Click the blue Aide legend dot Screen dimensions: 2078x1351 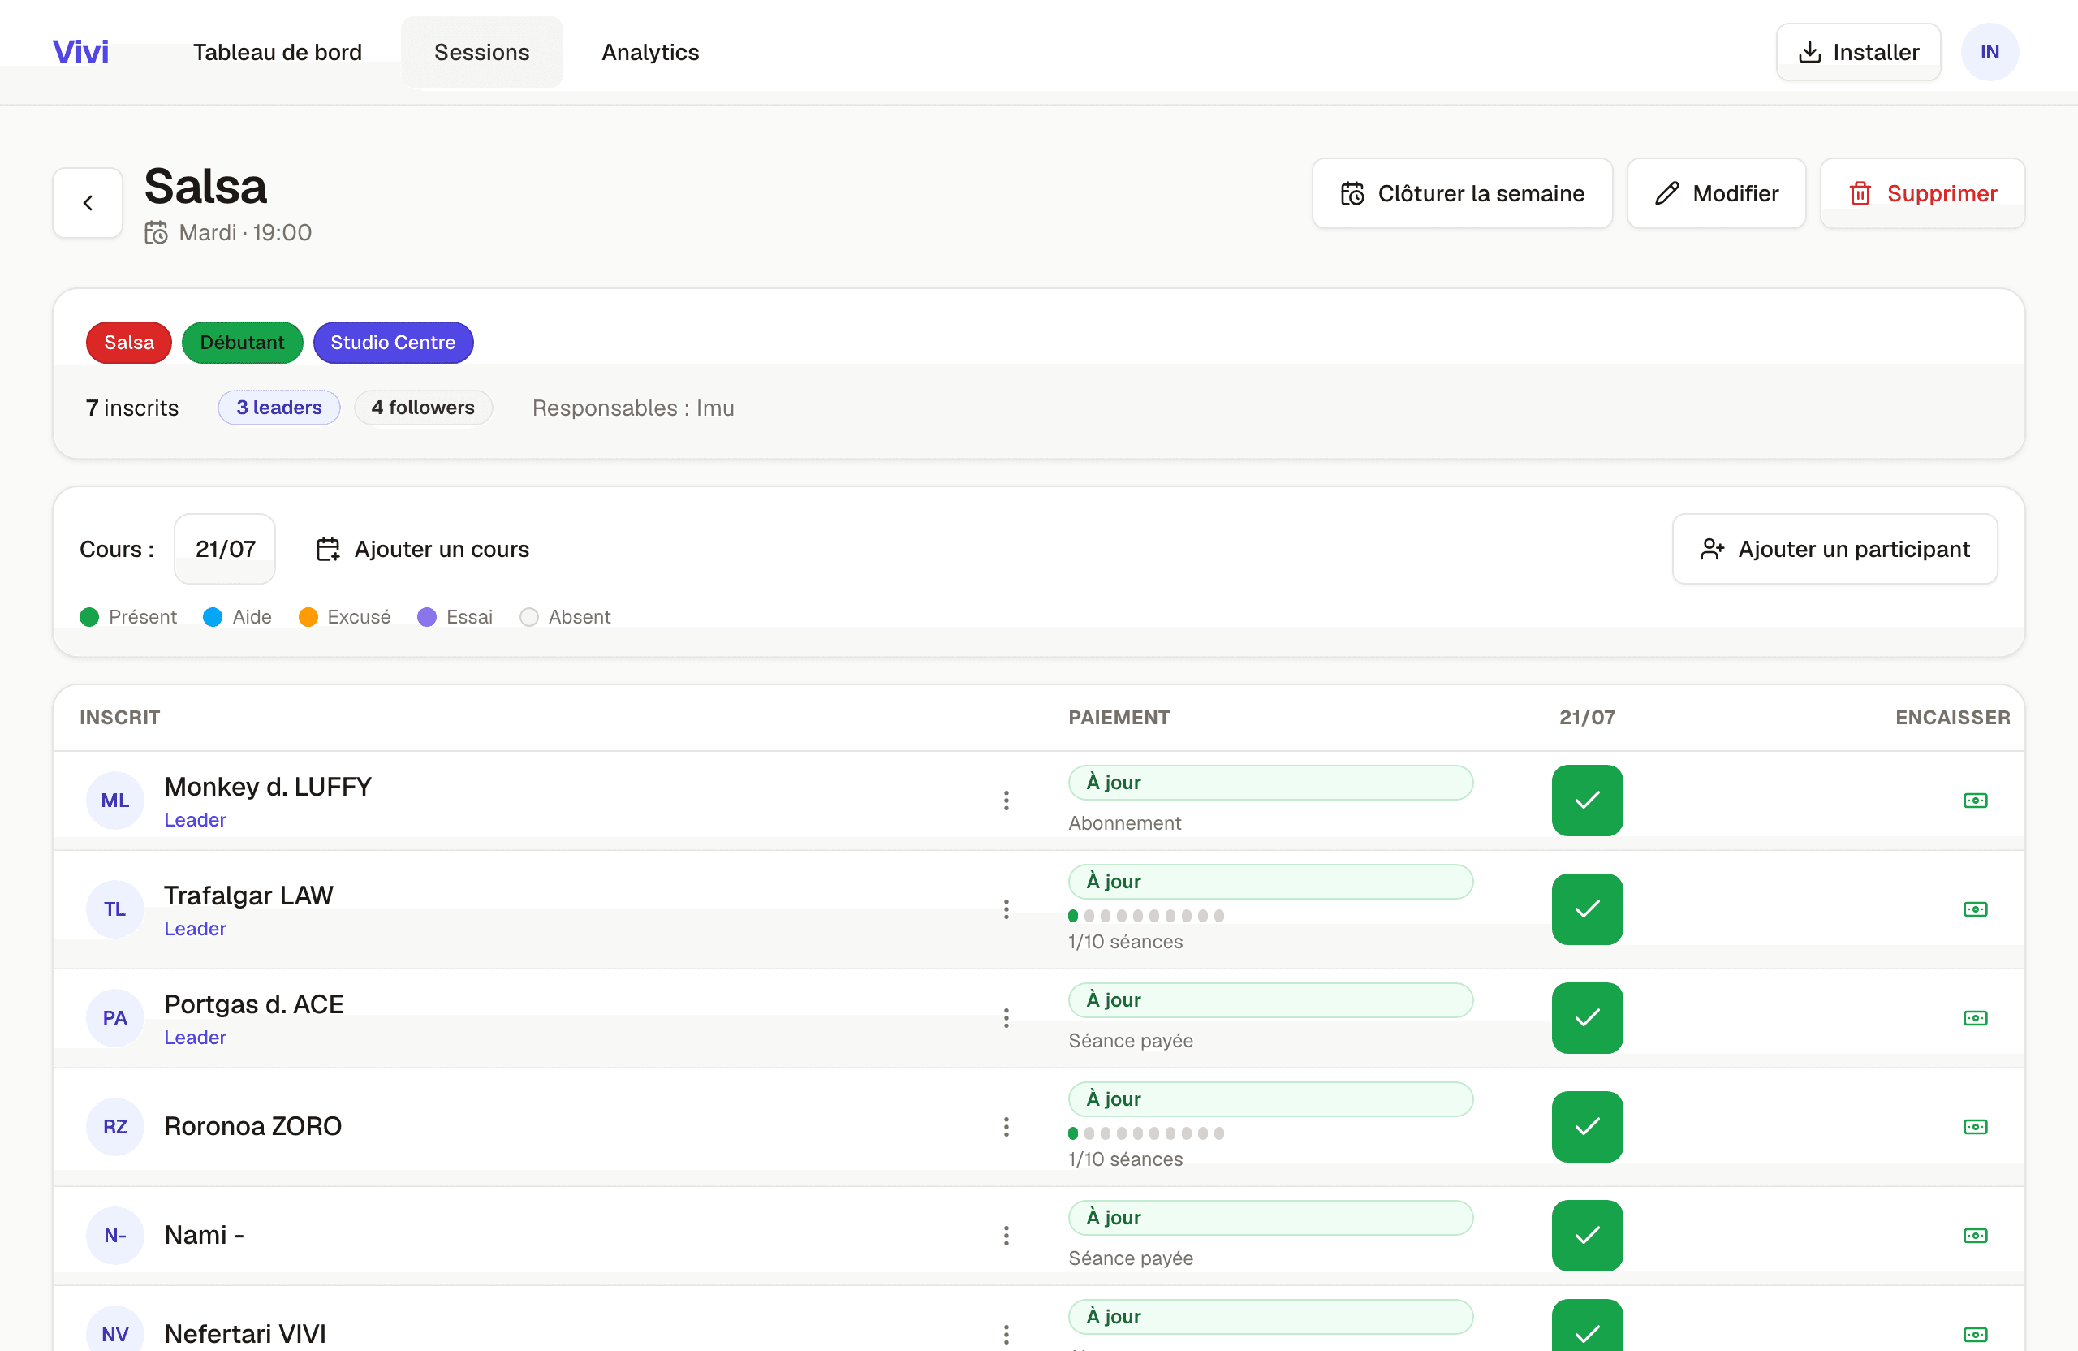[212, 617]
